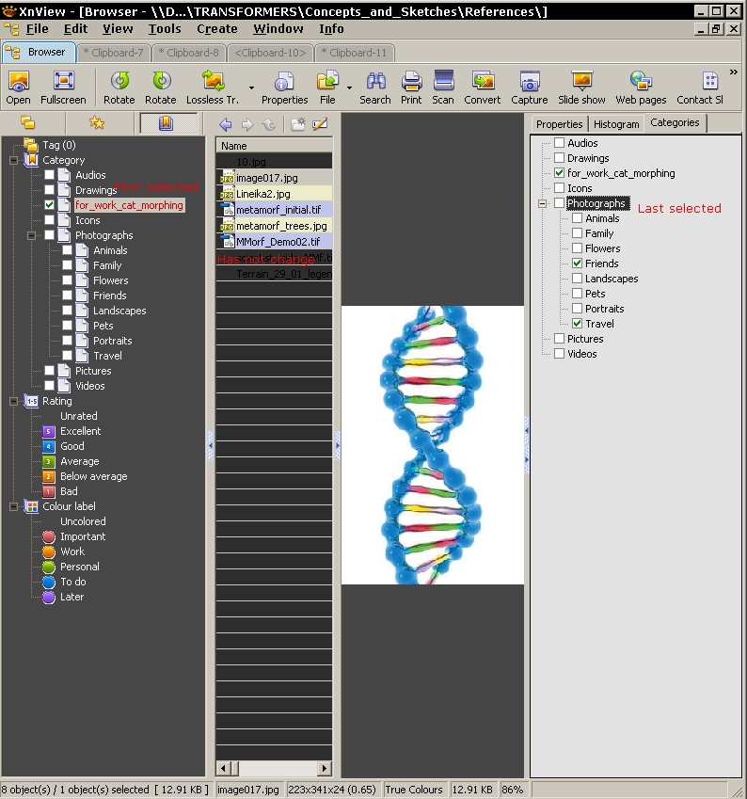The width and height of the screenshot is (747, 799).
Task: Collapse Photographs in the left tree
Action: 31,236
